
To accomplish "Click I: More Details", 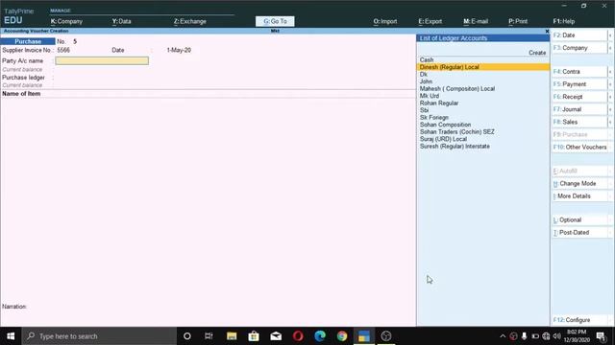I will click(579, 195).
